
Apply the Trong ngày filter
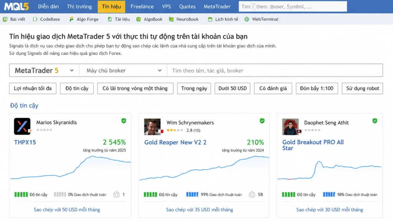point(194,89)
